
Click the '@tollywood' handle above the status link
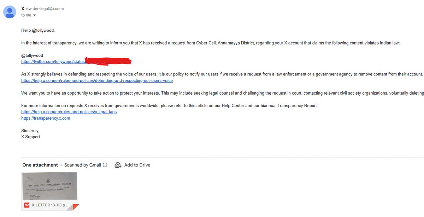point(32,55)
